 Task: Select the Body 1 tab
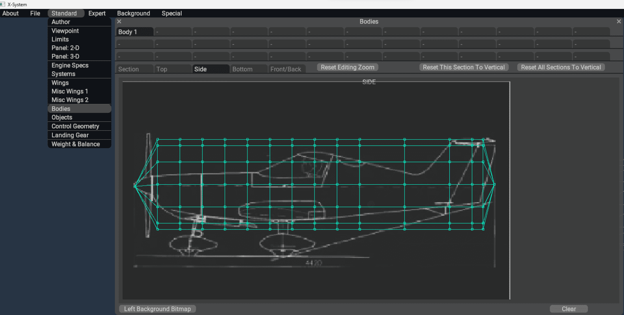click(x=134, y=31)
